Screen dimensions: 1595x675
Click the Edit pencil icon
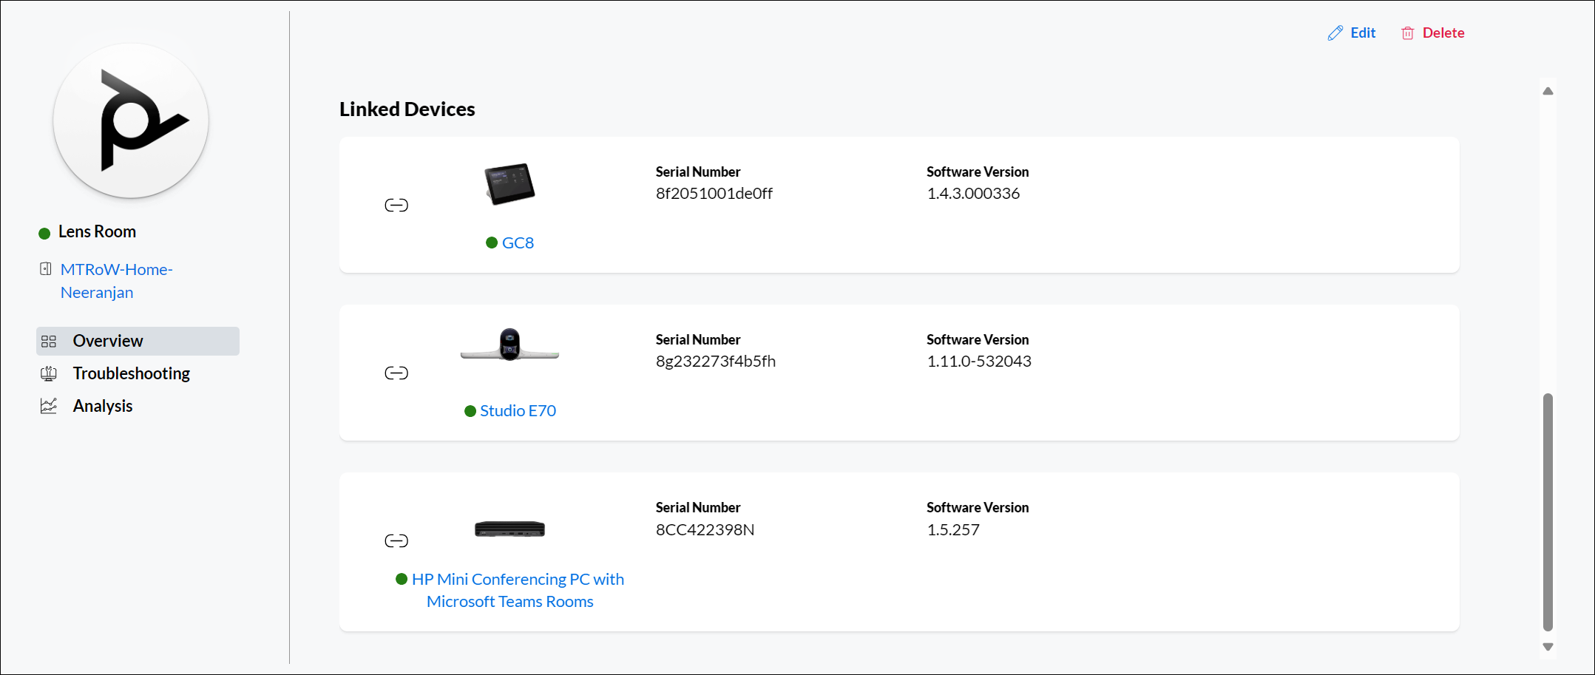[1335, 33]
